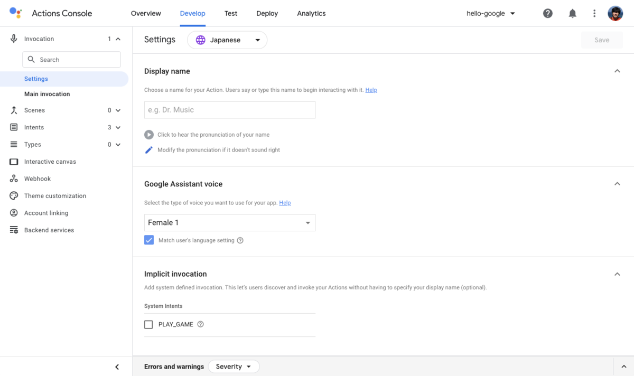Click the Scenes branch icon
Viewport: 634px width, 376px height.
pyautogui.click(x=14, y=110)
